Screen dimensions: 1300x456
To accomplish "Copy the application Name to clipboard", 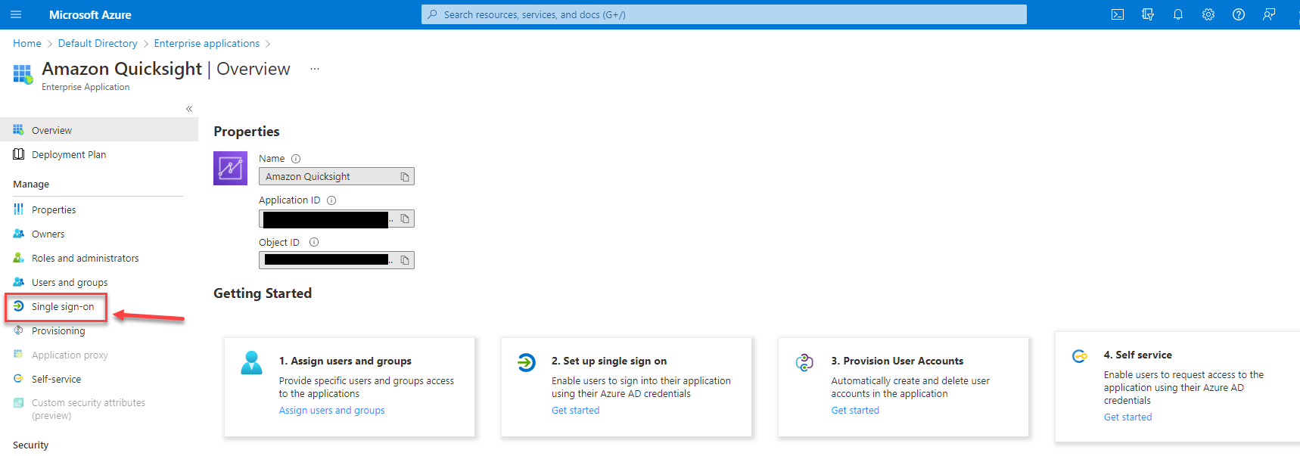I will click(x=405, y=176).
